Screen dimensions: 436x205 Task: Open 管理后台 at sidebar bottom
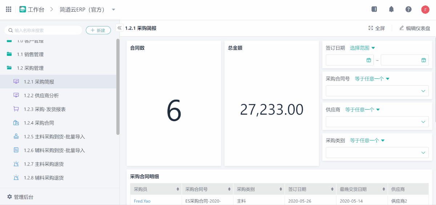(20, 197)
